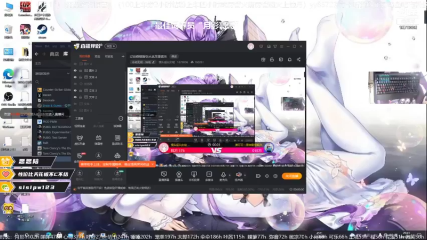This screenshot has width=427, height=240.
Task: Open the Microsoft Edge desktop shortcut
Action: click(9, 77)
